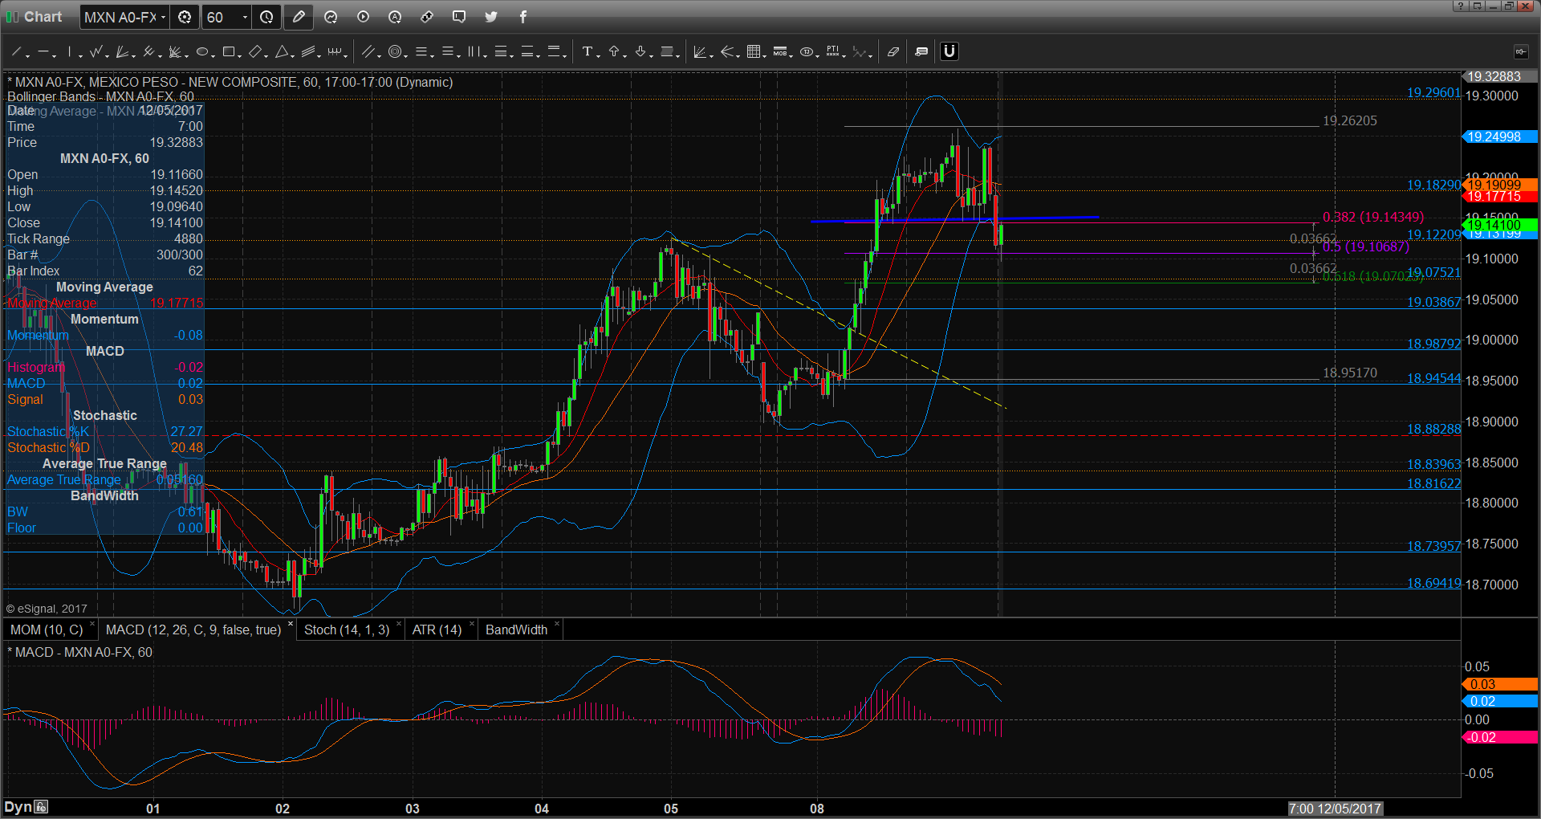Image resolution: width=1541 pixels, height=819 pixels.
Task: Click the orange 0.03 MACD signal label
Action: pyautogui.click(x=1498, y=684)
